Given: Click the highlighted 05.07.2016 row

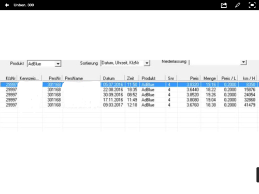Looking at the screenshot, I should (x=129, y=84).
